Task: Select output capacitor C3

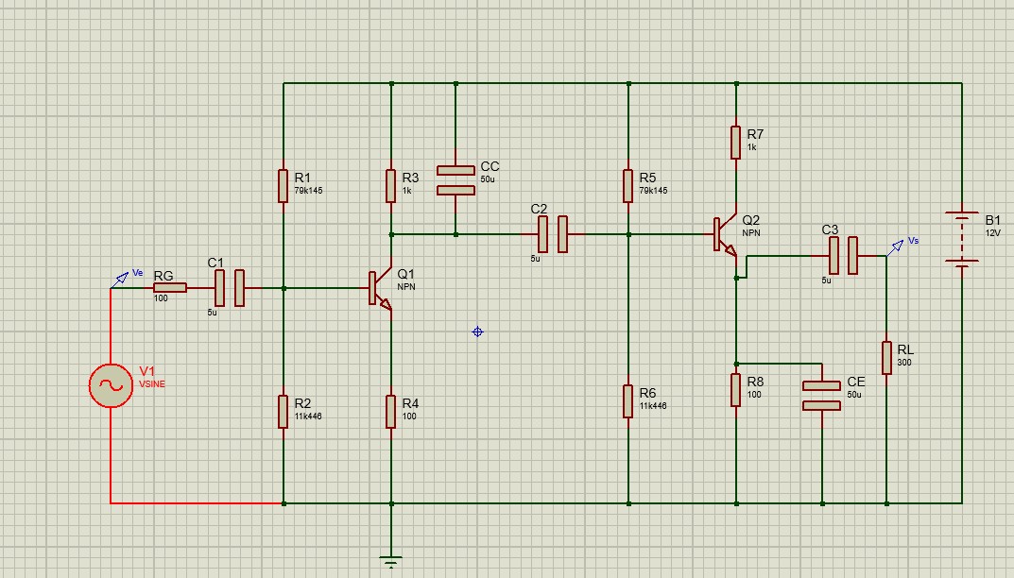Action: point(842,253)
